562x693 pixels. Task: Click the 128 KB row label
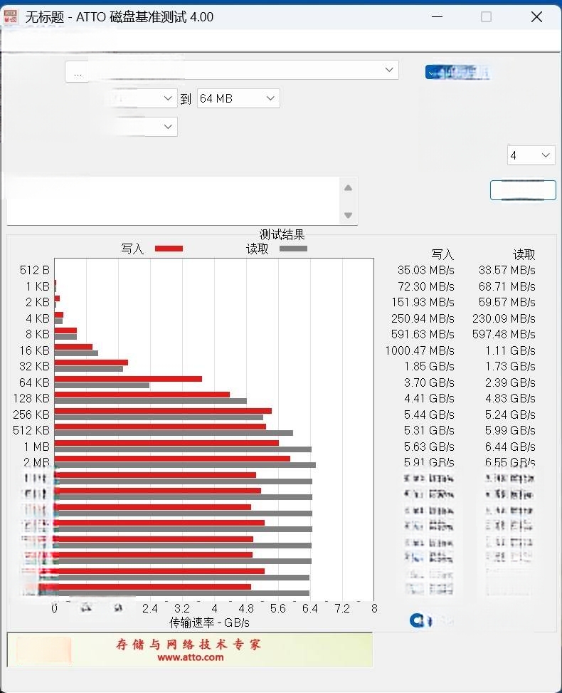click(x=31, y=399)
